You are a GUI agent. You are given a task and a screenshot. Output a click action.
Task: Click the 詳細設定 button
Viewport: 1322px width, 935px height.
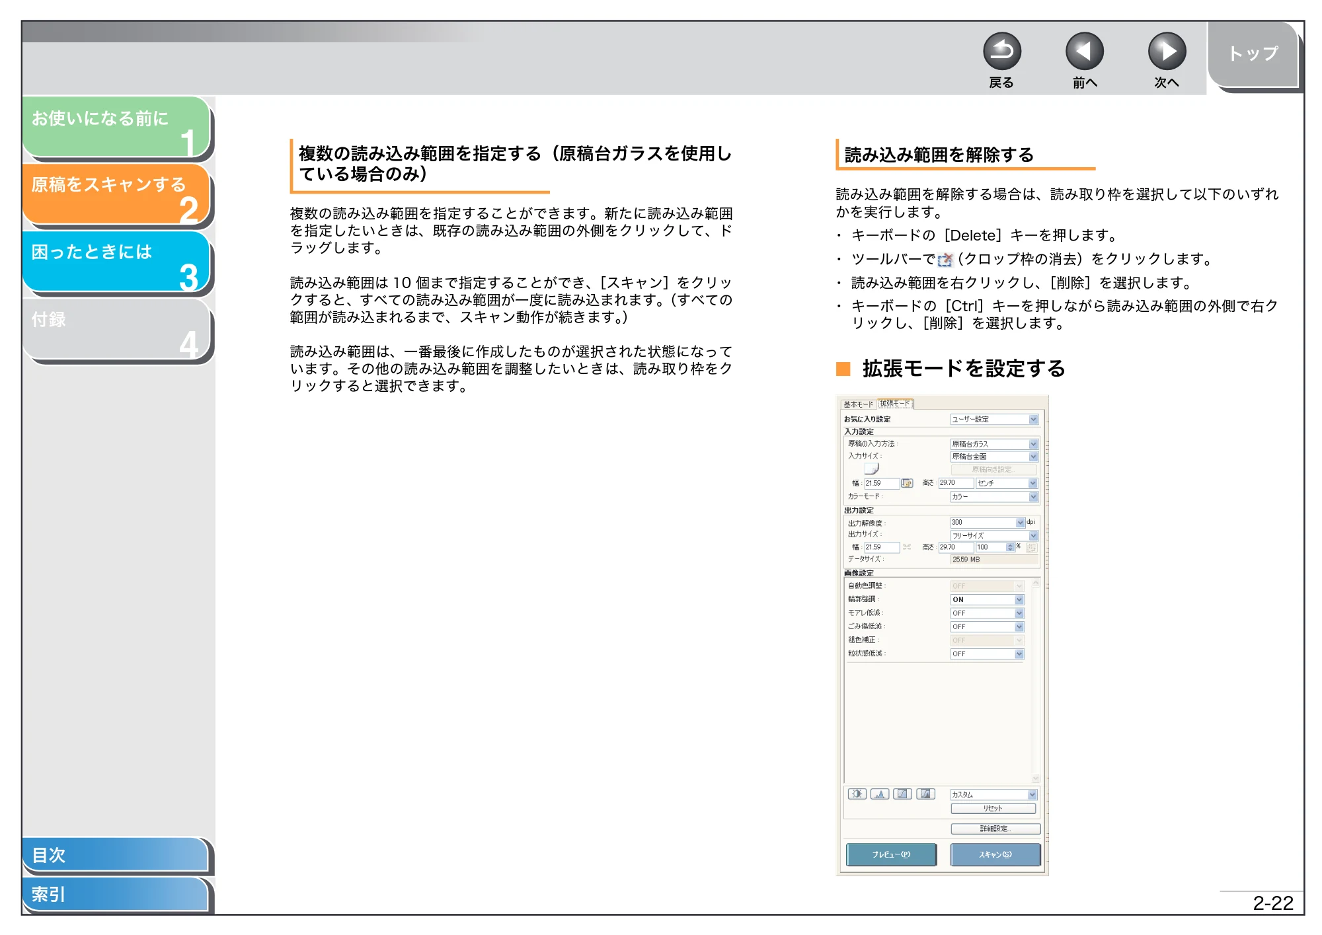click(995, 829)
